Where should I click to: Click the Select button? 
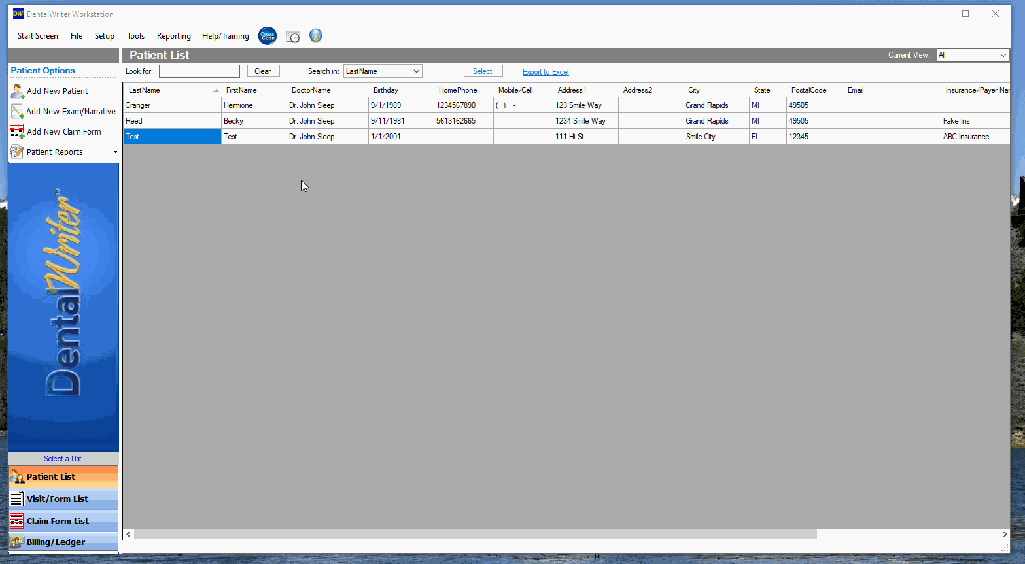[x=483, y=71]
